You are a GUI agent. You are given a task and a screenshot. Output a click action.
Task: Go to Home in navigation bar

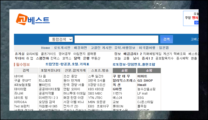(x=45, y=48)
